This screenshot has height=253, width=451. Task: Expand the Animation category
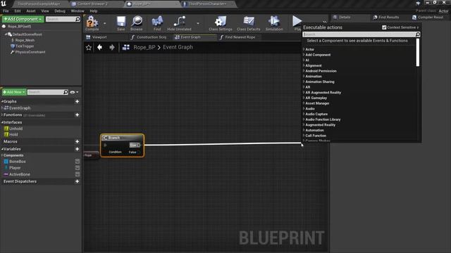pos(304,77)
